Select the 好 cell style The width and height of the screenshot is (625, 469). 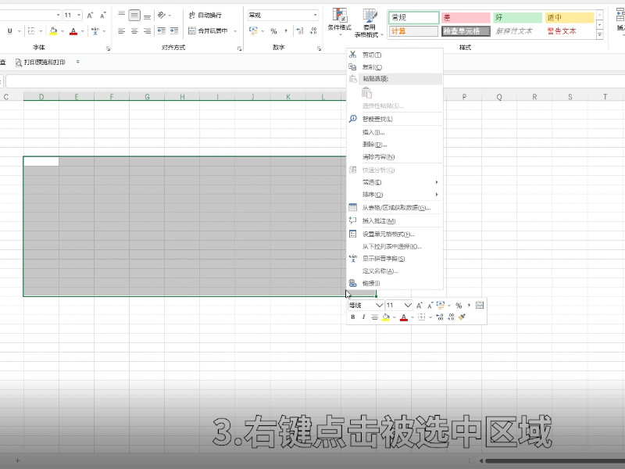pyautogui.click(x=517, y=17)
